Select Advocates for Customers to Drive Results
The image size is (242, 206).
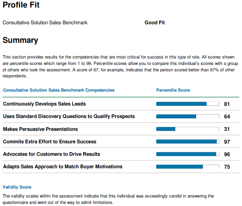52,154
